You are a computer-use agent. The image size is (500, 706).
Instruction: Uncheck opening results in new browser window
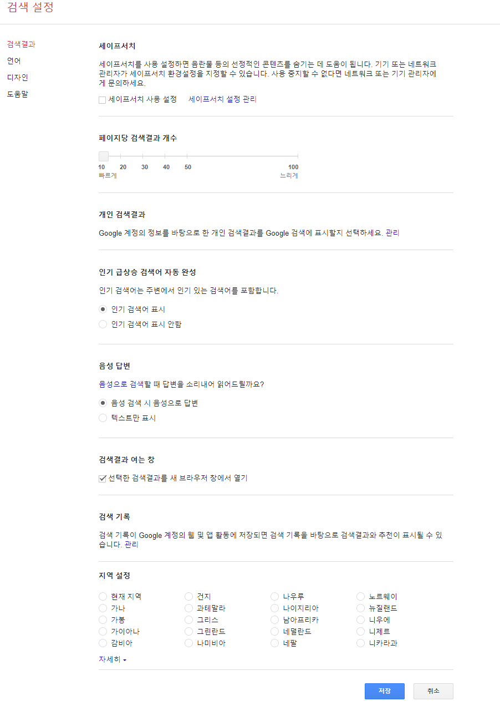tap(102, 478)
